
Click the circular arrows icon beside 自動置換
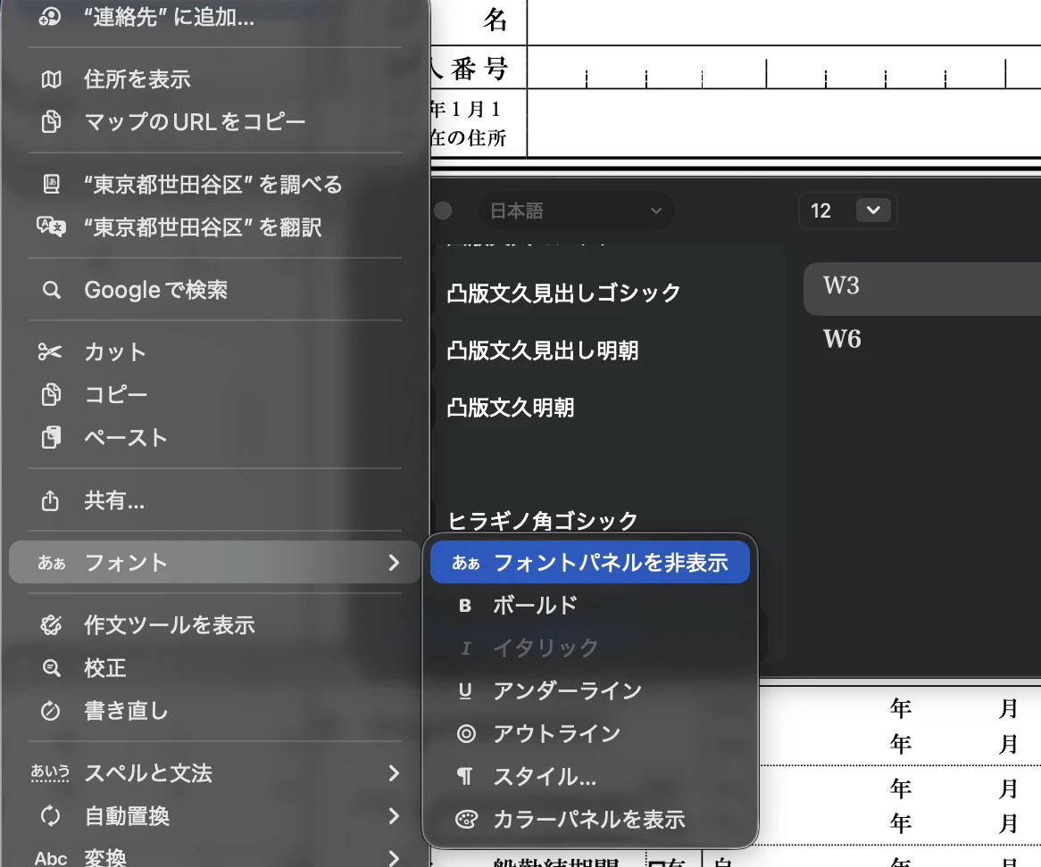pyautogui.click(x=51, y=816)
